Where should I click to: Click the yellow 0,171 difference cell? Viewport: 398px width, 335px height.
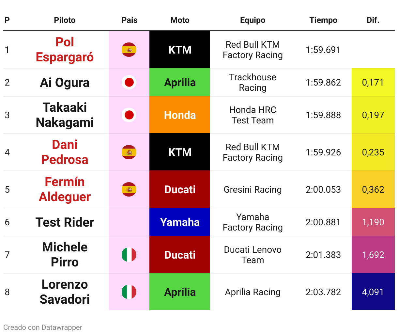[373, 82]
